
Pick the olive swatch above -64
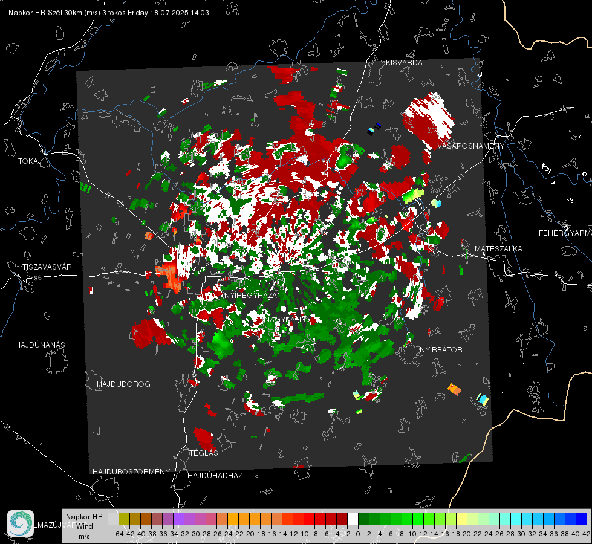click(x=124, y=519)
